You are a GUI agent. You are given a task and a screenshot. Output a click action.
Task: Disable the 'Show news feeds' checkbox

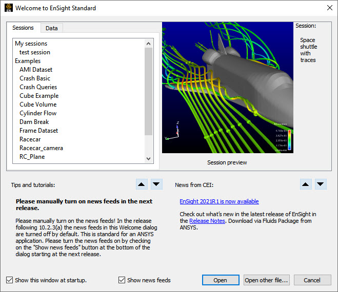(x=122, y=280)
